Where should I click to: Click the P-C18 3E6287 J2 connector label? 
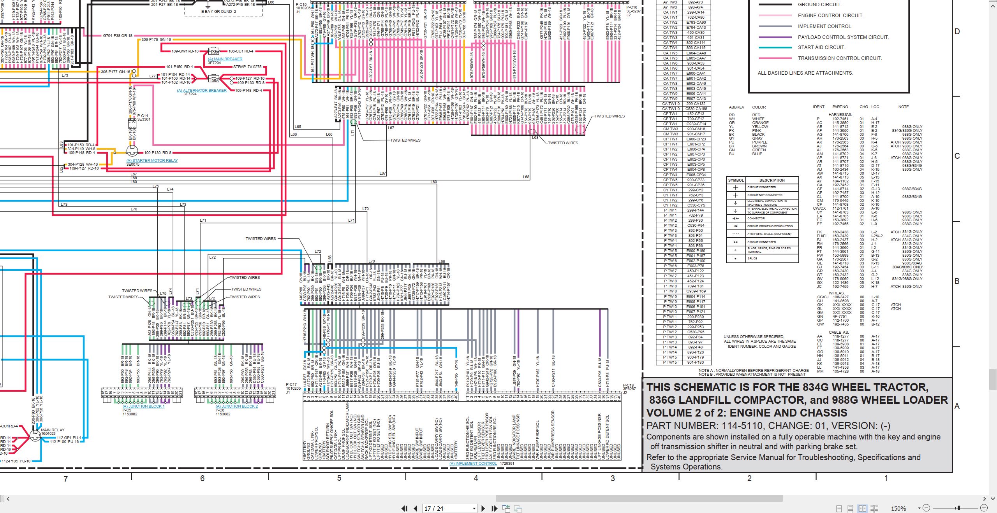[x=629, y=389]
